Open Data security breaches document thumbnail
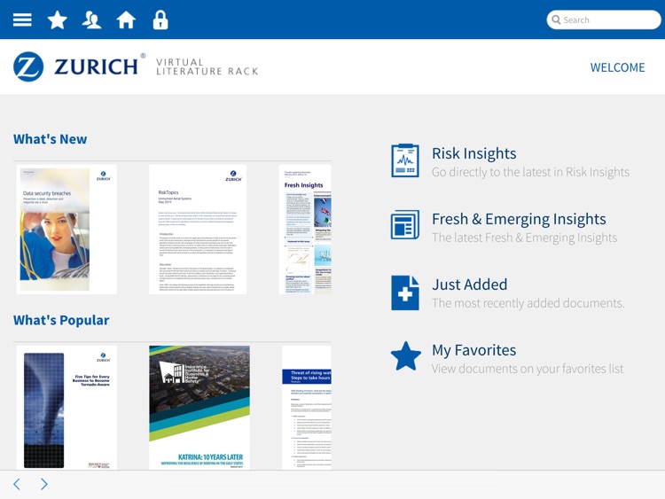The image size is (665, 499). 66,230
